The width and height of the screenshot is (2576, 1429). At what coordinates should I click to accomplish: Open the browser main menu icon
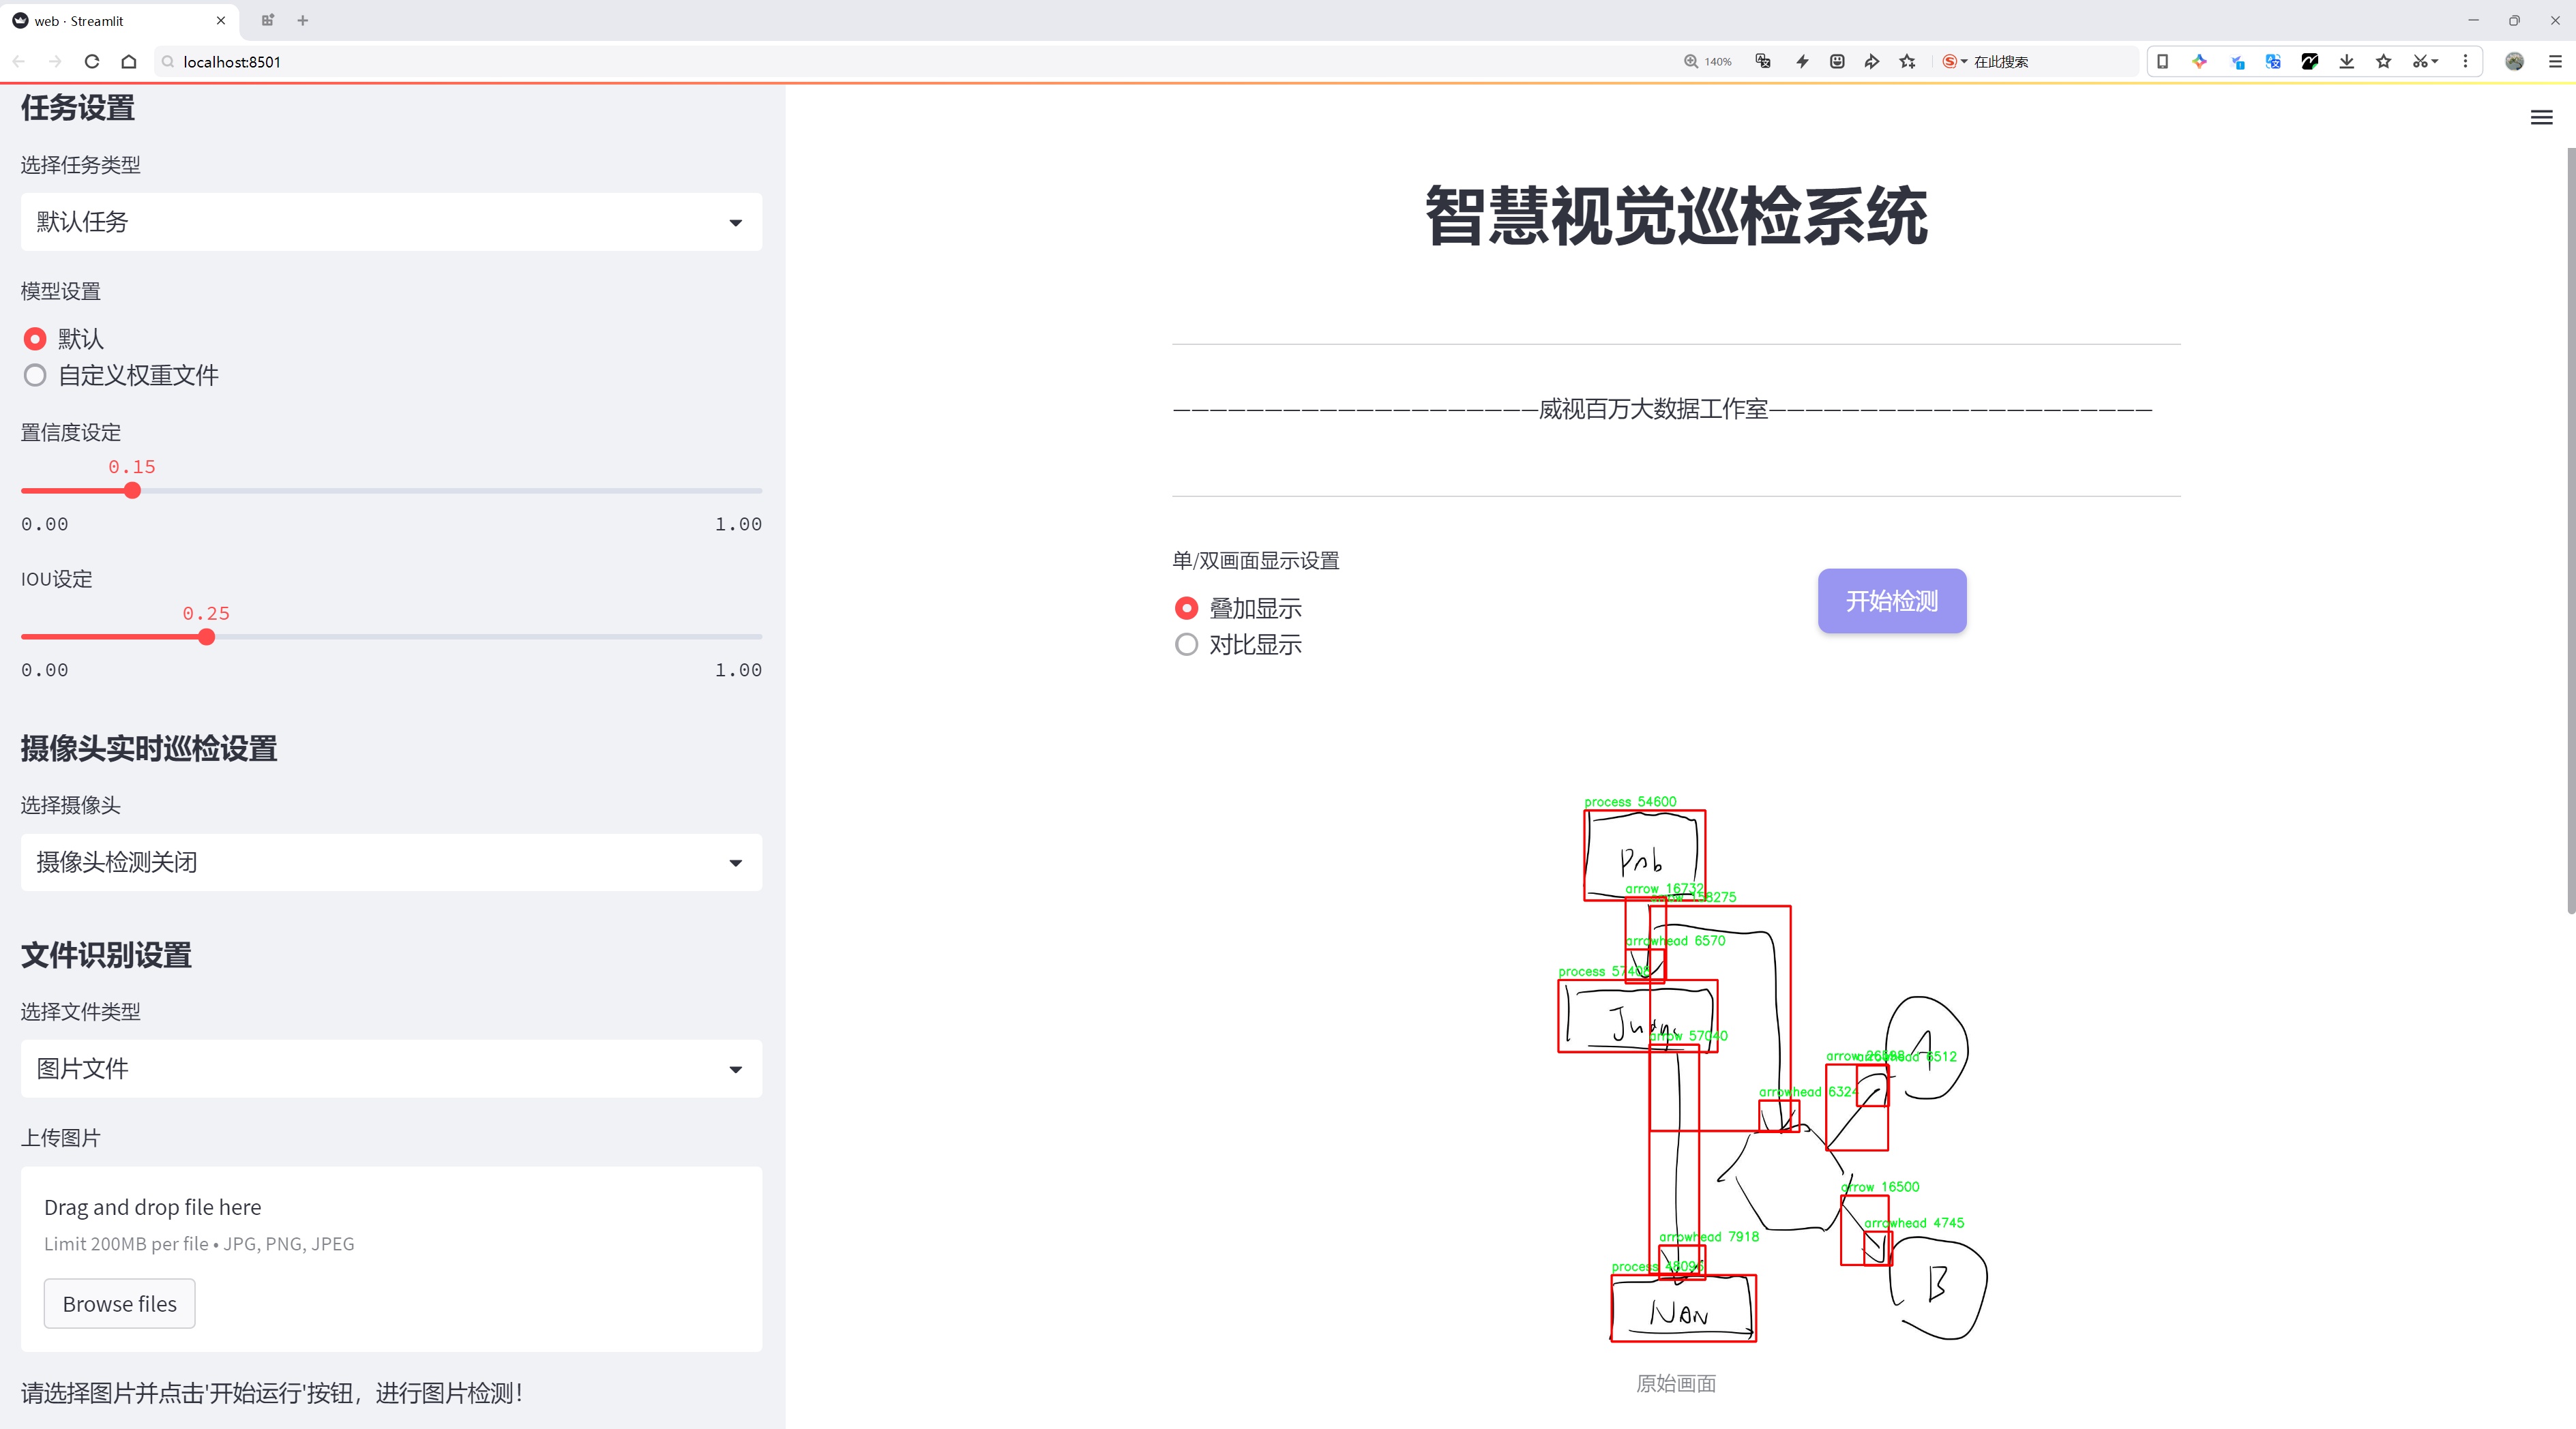pos(2555,61)
